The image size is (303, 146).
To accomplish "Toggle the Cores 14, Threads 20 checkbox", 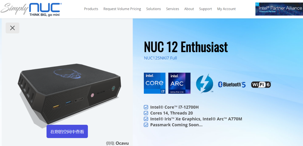I will coord(146,113).
